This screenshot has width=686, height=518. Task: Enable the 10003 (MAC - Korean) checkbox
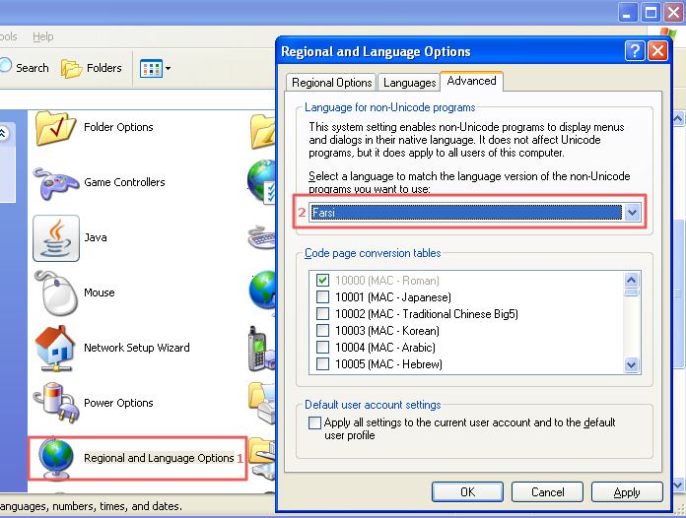(322, 331)
